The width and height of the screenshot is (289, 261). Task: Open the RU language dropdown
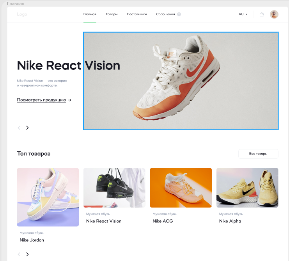[243, 14]
